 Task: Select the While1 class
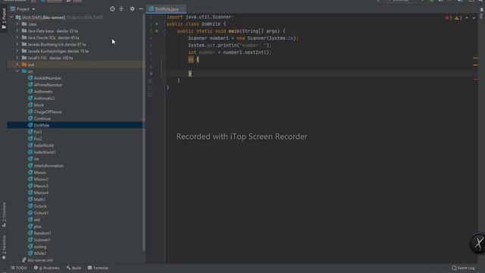click(x=40, y=253)
